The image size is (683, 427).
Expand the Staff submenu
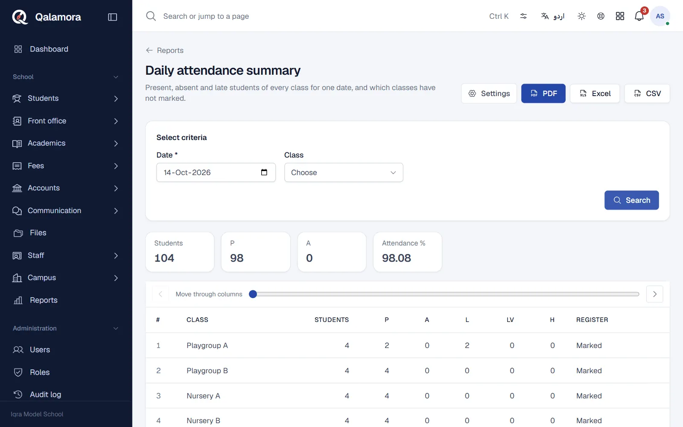116,256
